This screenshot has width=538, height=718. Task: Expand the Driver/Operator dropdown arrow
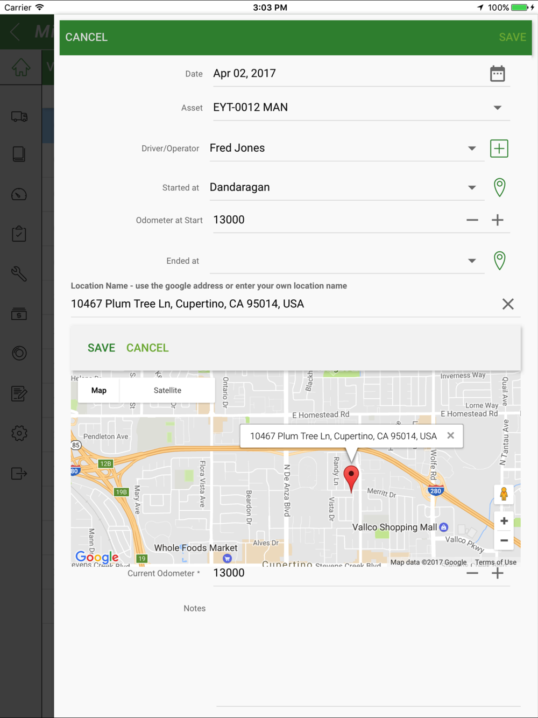tap(472, 149)
